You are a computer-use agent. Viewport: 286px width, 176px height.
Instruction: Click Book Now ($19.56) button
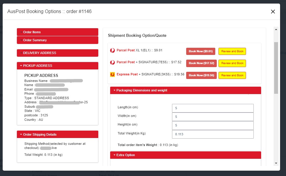[201, 75]
